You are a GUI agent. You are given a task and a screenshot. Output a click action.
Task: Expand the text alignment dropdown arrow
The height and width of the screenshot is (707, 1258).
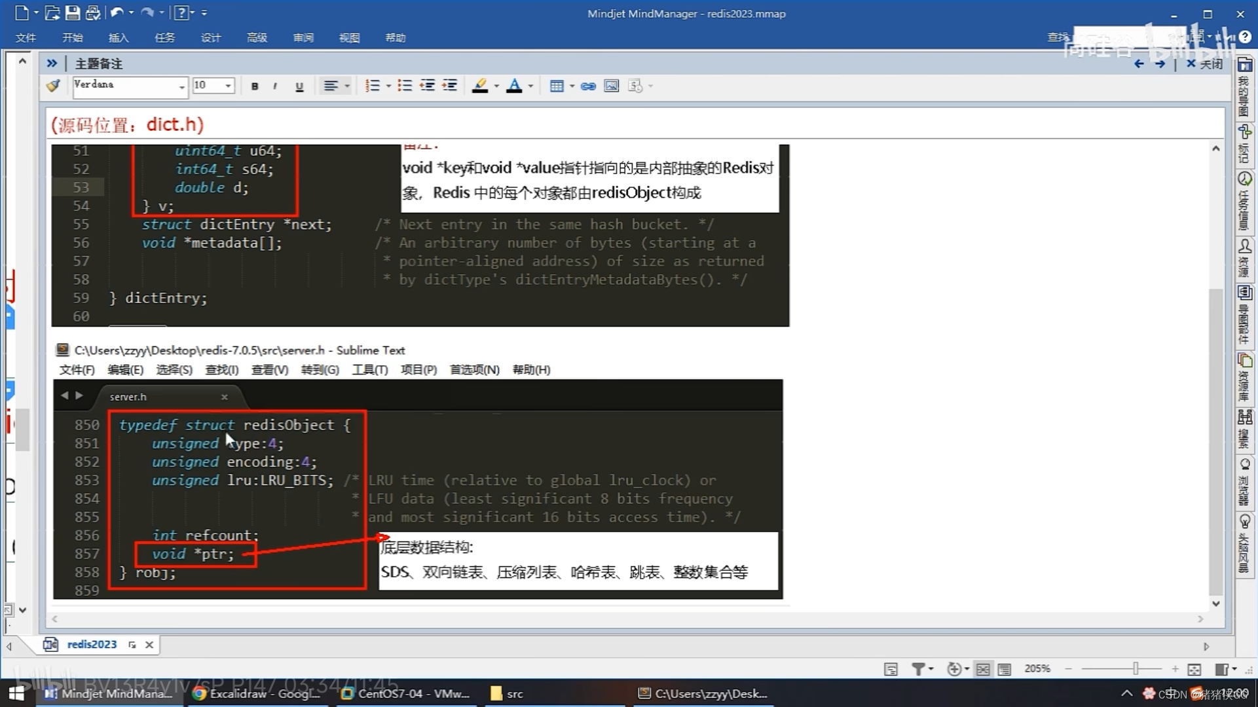(x=347, y=86)
